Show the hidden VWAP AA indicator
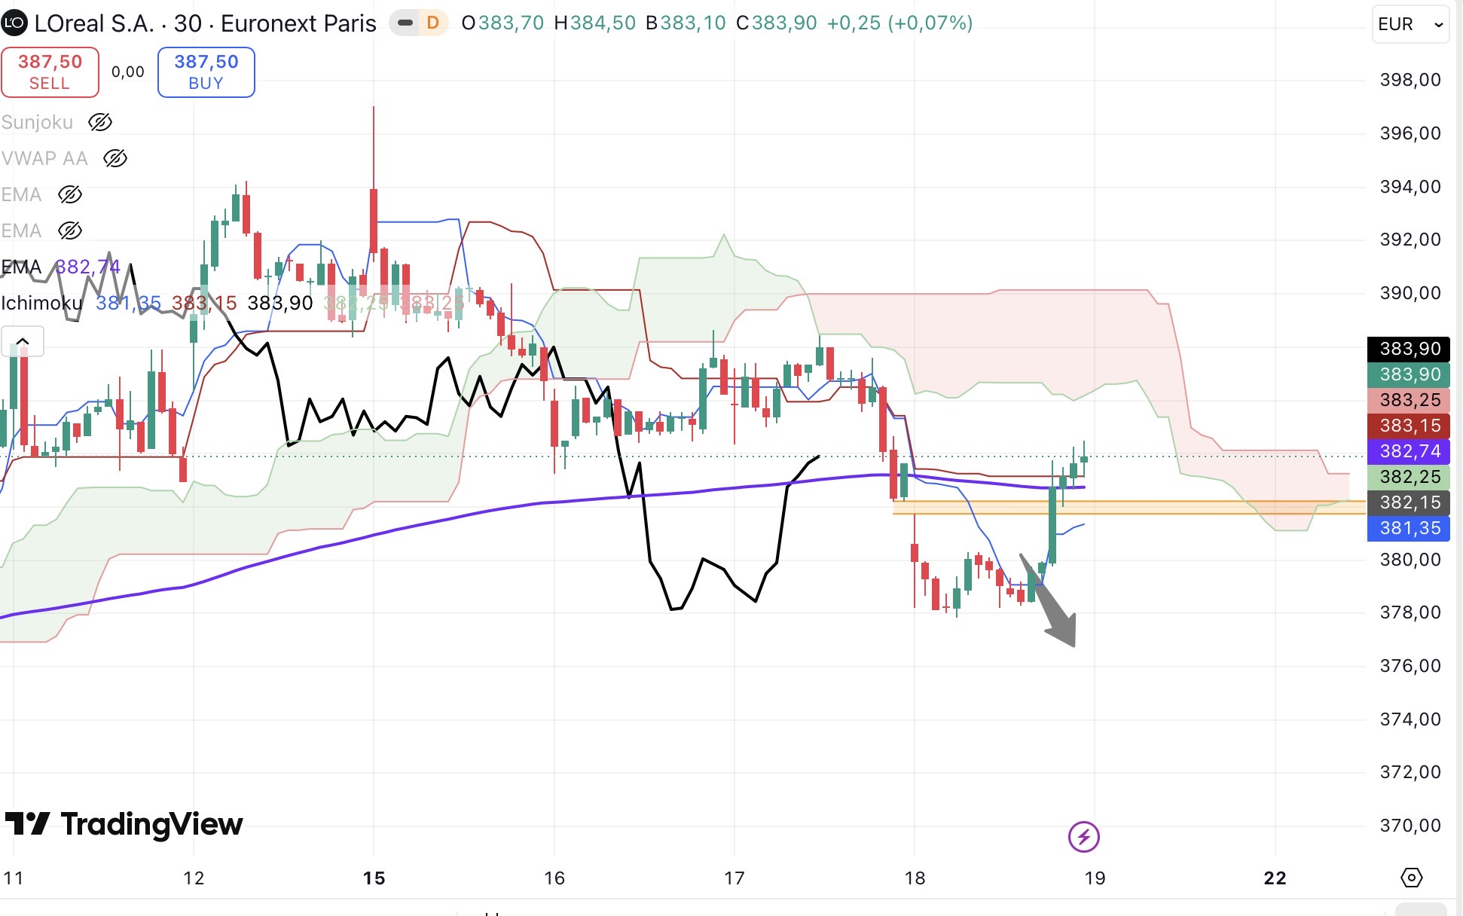This screenshot has width=1463, height=916. pos(115,158)
